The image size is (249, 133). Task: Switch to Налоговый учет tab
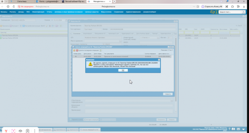pos(113,33)
